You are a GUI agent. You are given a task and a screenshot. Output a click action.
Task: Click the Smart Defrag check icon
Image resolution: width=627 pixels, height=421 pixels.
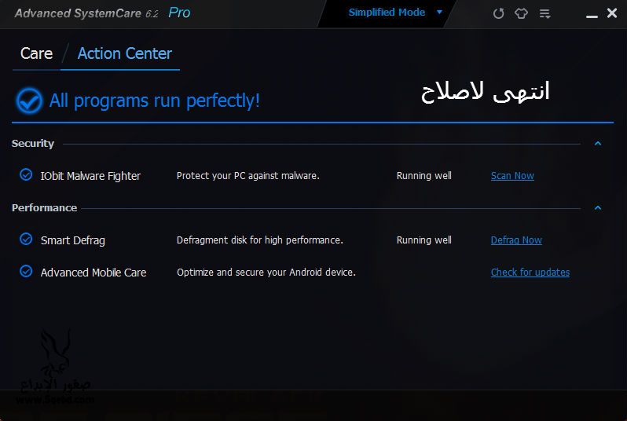coord(26,240)
